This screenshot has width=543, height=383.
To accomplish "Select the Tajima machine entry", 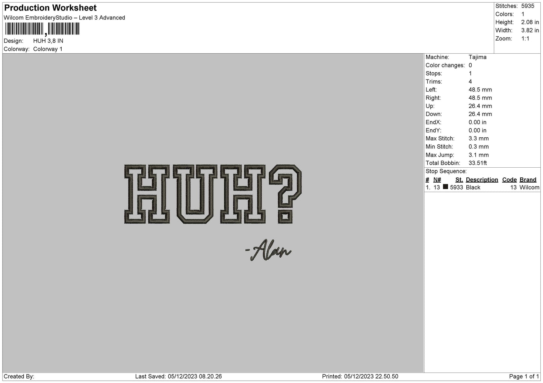I will 478,57.
